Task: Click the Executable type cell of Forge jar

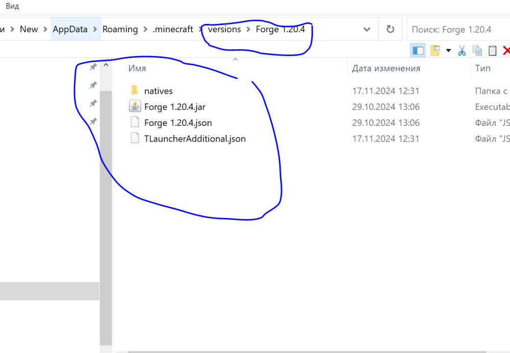Action: click(x=492, y=107)
